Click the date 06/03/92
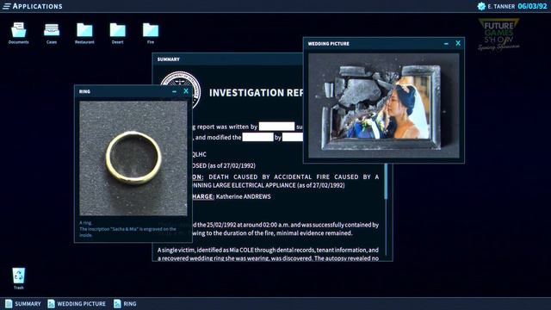Image resolution: width=551 pixels, height=310 pixels. click(532, 6)
